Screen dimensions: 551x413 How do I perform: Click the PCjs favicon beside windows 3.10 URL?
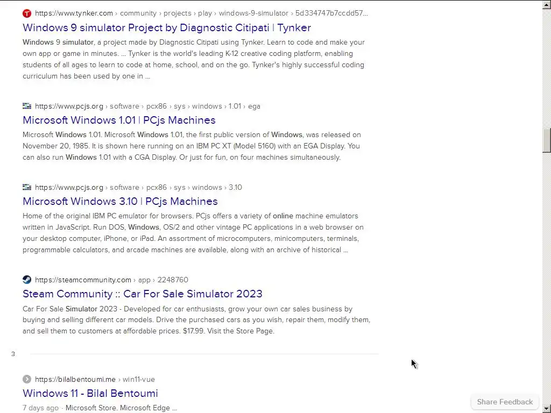tap(27, 187)
